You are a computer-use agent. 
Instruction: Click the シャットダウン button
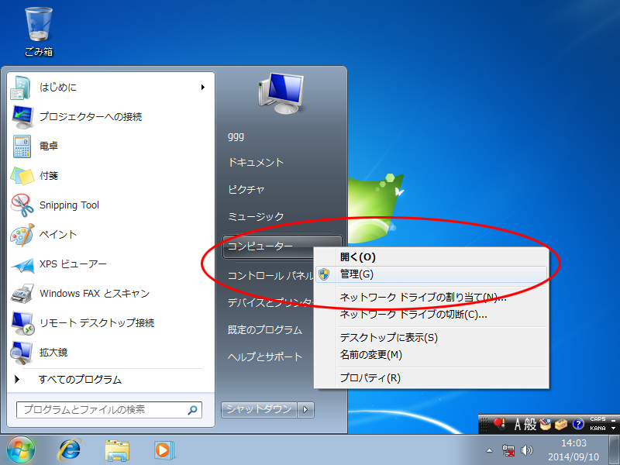[x=259, y=409]
